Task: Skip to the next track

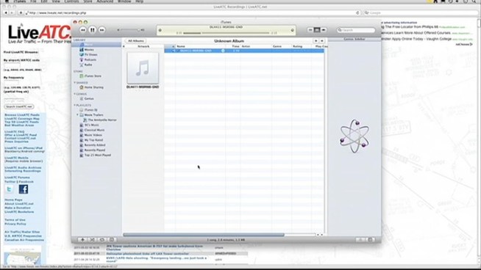Action: 101,30
